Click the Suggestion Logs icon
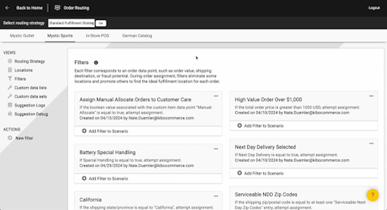The width and height of the screenshot is (387, 210). coord(10,105)
